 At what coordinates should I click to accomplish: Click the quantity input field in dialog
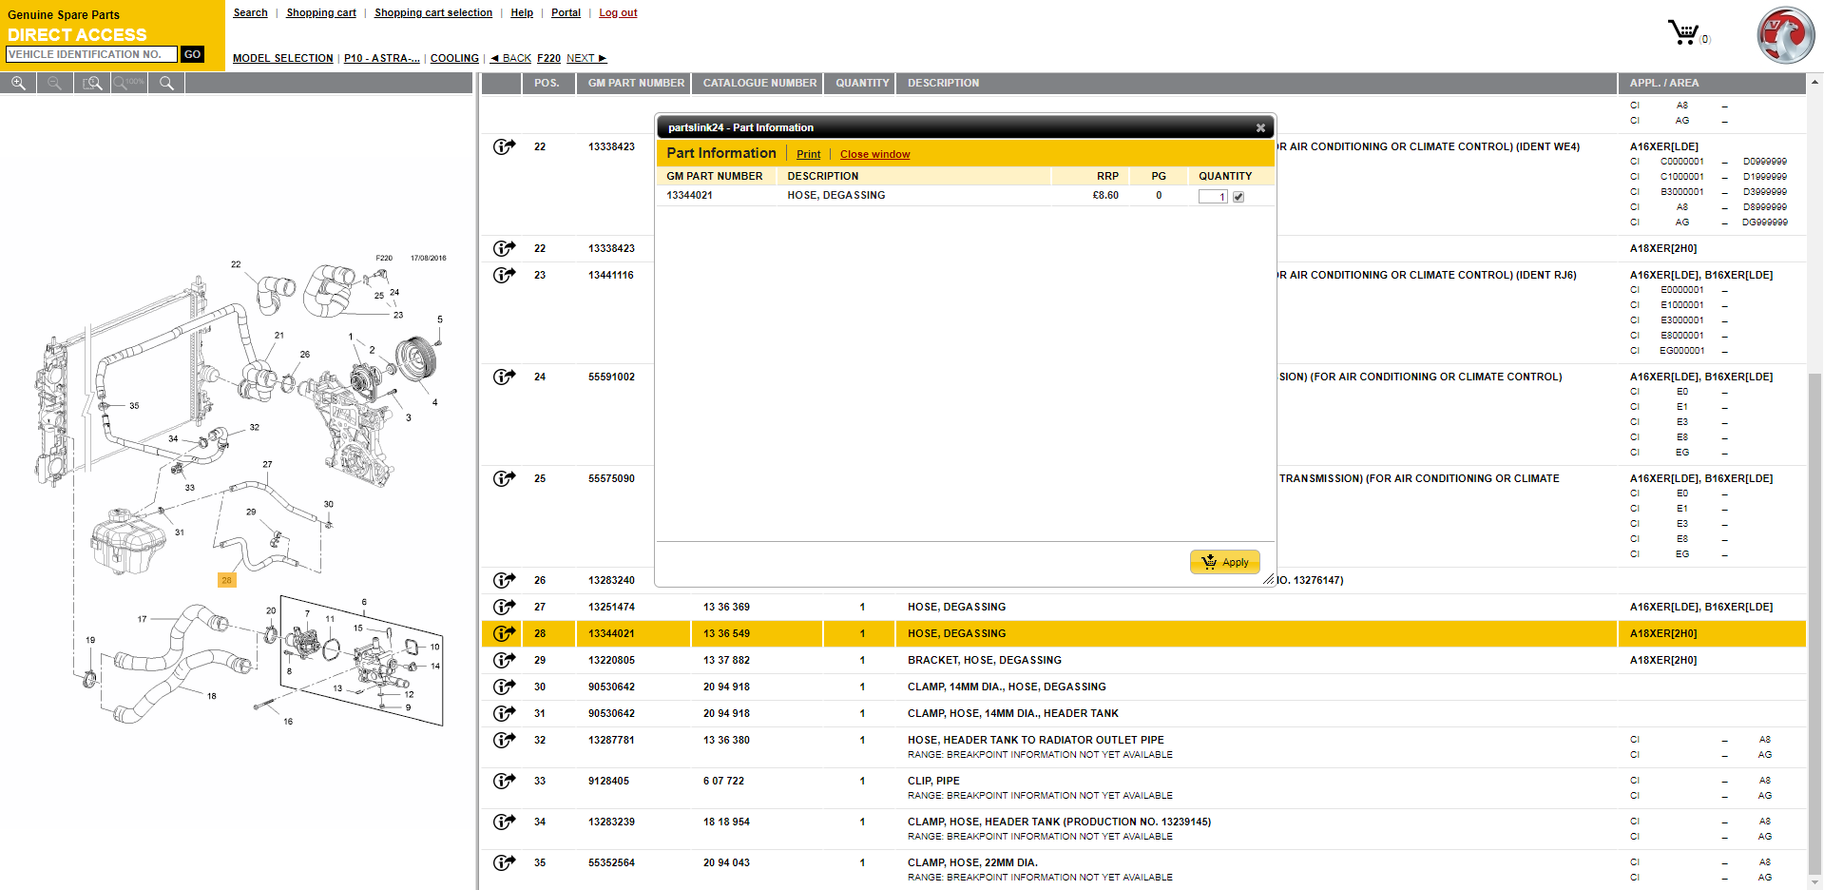point(1212,197)
